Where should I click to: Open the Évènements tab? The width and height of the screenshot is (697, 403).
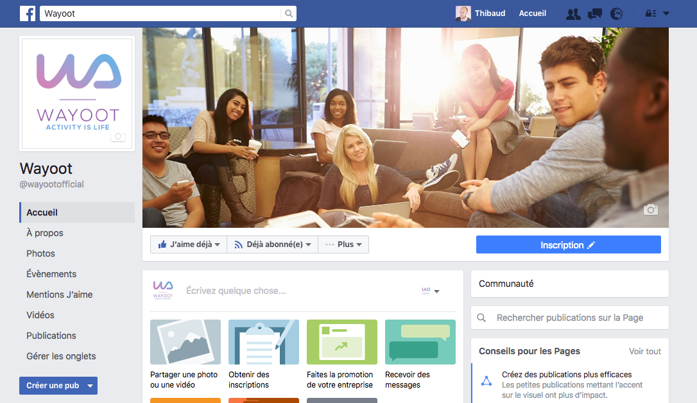[51, 274]
